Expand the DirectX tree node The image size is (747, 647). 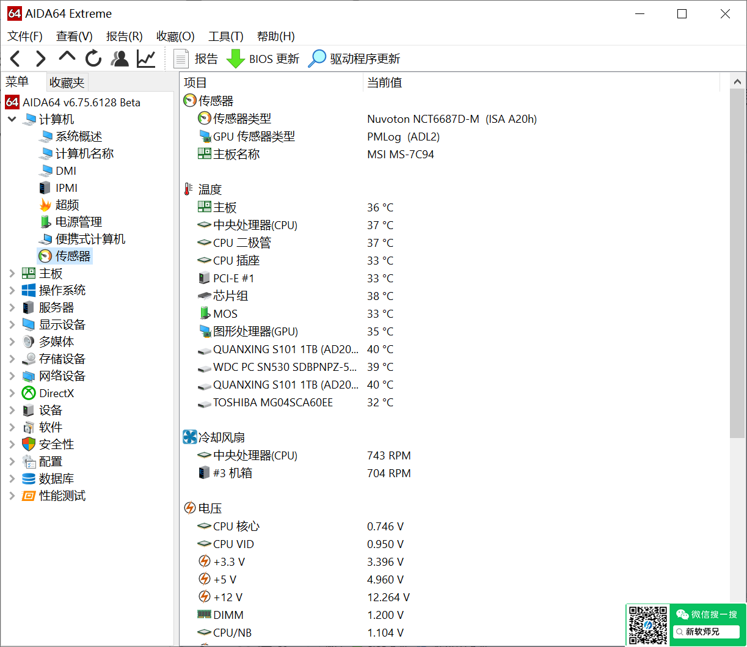point(12,393)
